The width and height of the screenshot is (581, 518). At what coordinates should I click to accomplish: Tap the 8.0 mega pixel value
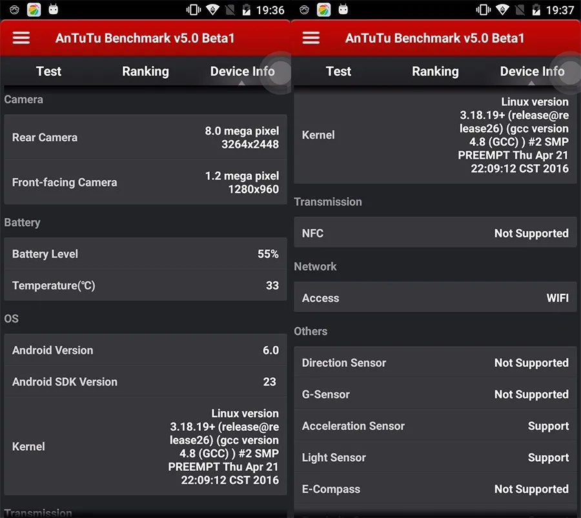[x=242, y=131]
